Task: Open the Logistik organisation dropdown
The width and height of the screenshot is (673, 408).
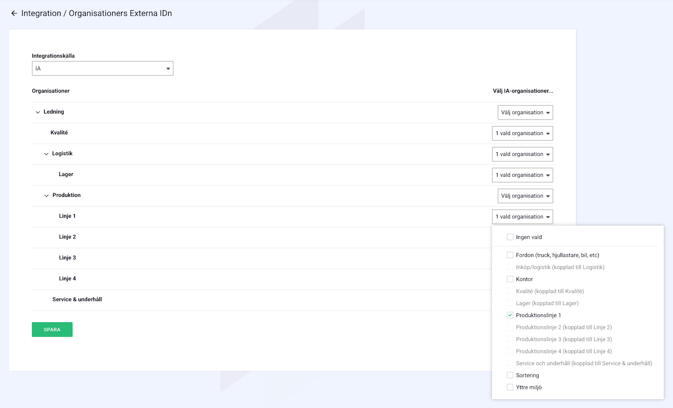Action: [x=522, y=154]
